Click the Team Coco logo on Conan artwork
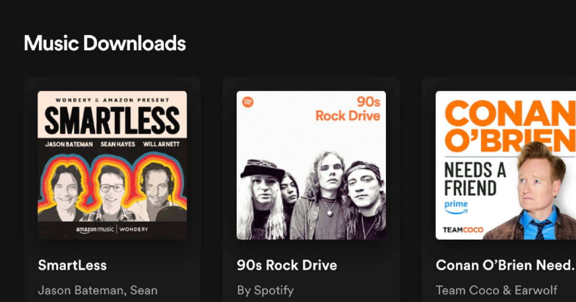The width and height of the screenshot is (576, 302). pyautogui.click(x=463, y=230)
